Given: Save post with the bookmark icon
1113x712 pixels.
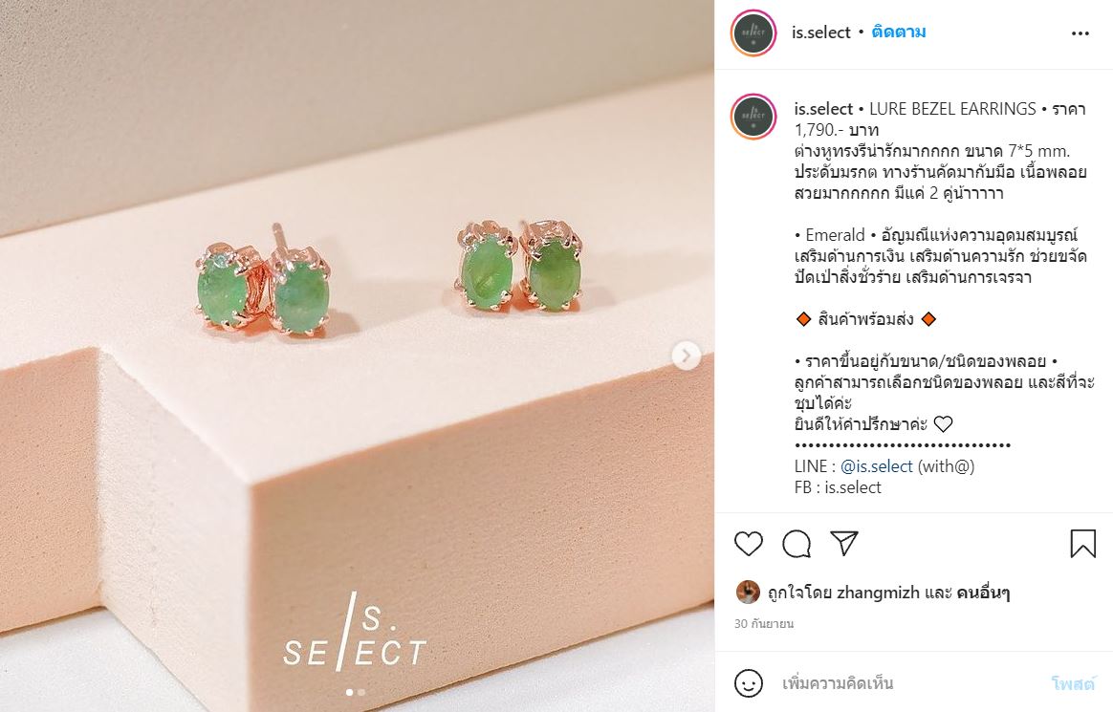Looking at the screenshot, I should [1082, 544].
